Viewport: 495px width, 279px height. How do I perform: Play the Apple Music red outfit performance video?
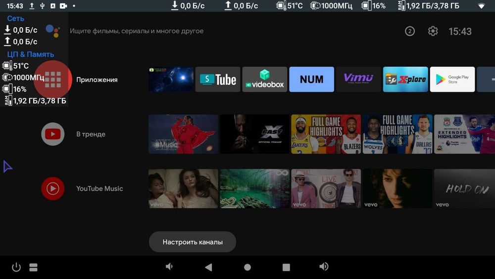point(184,134)
